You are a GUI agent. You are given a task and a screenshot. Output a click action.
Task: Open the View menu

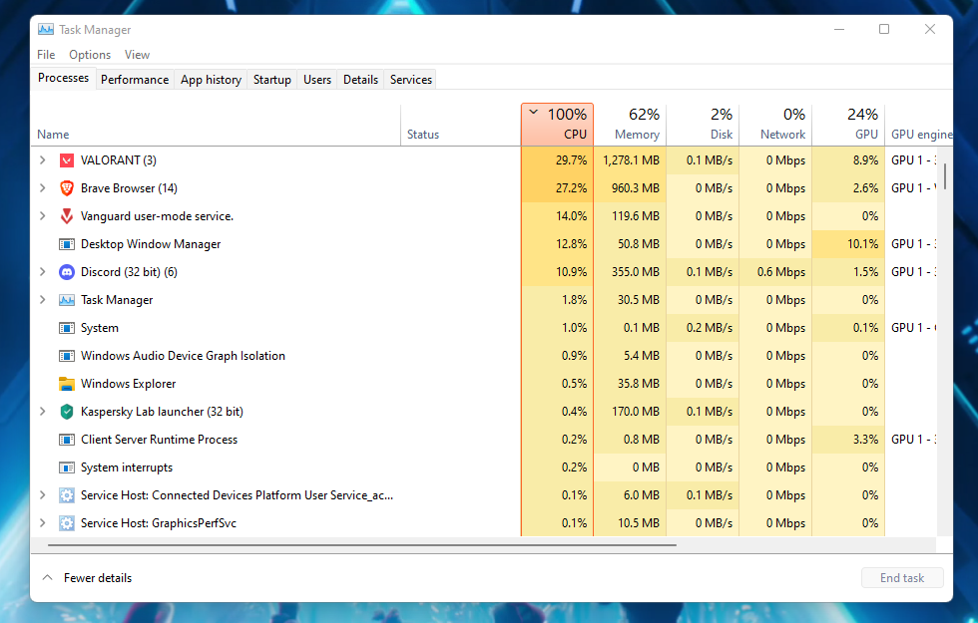click(x=138, y=55)
